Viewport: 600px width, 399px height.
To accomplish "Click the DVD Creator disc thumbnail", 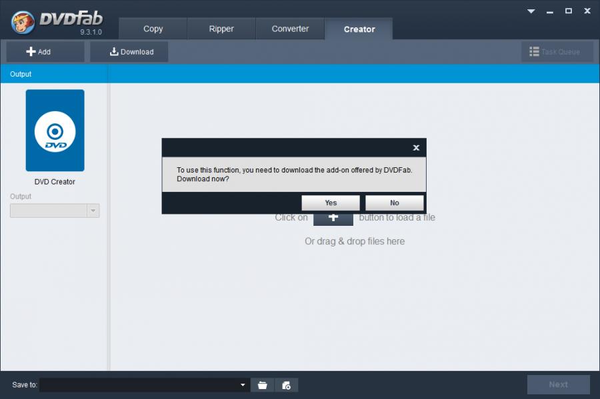I will click(55, 131).
